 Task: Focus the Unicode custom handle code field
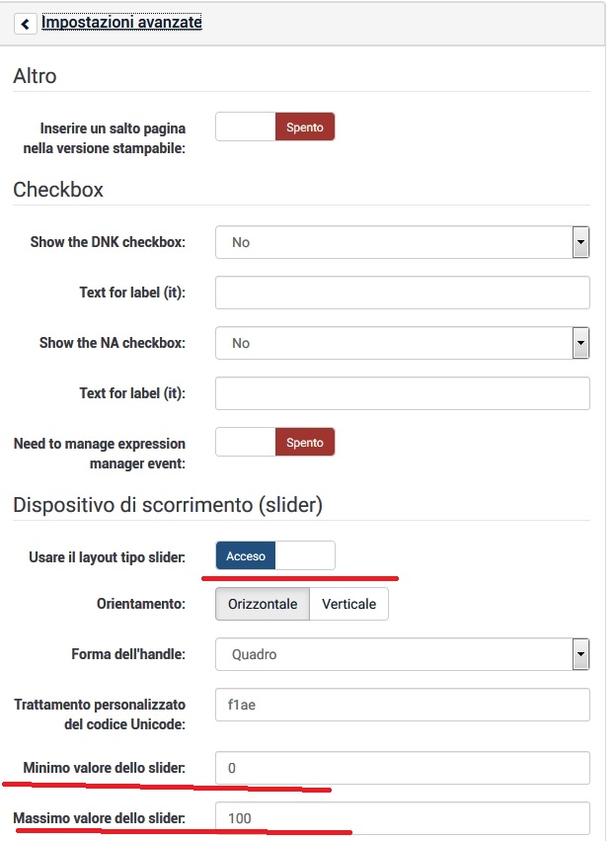(402, 705)
